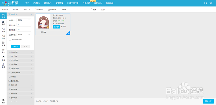Expand the JPG压缩 section
This screenshot has height=105, width=216.
coord(20,64)
